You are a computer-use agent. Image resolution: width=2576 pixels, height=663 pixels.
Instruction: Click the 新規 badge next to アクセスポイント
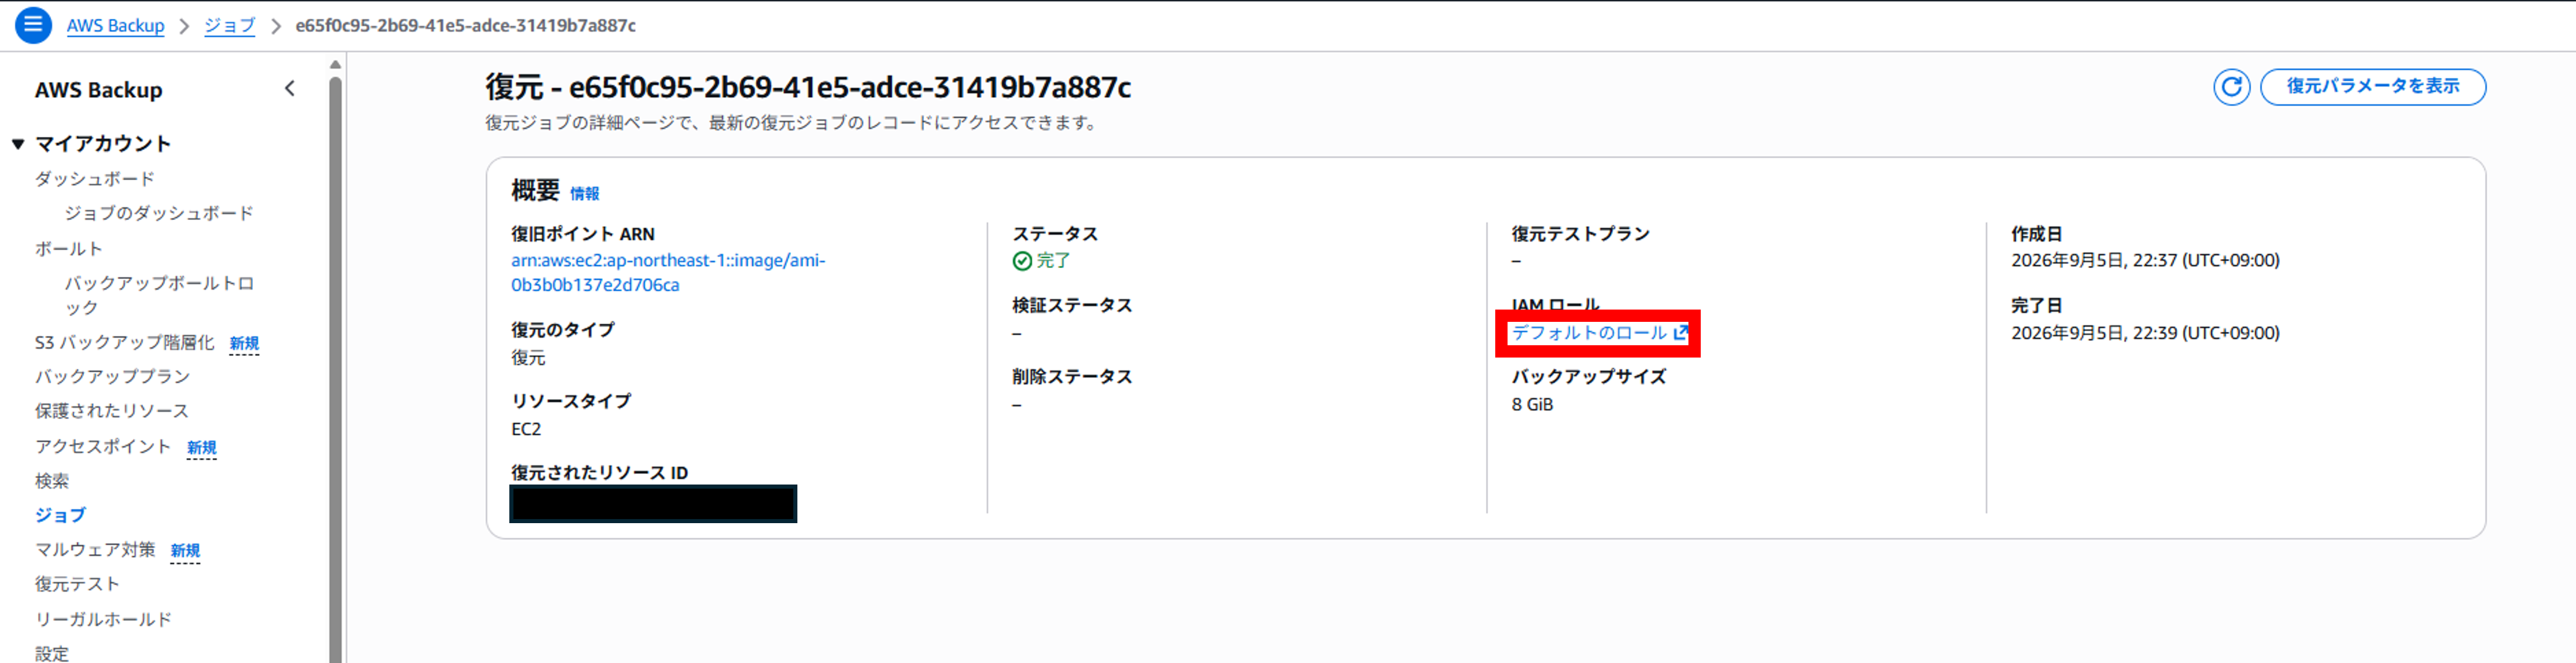[201, 448]
